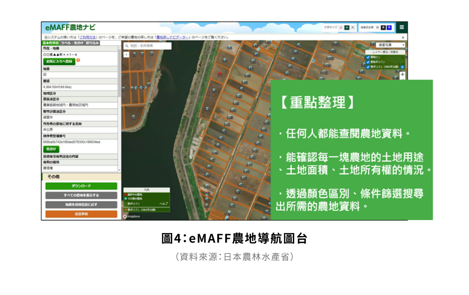Switch to the 絞り込み tab
The image size is (469, 295).
[92, 43]
